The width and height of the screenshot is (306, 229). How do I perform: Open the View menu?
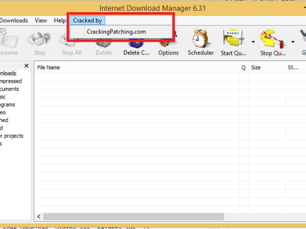(x=41, y=20)
